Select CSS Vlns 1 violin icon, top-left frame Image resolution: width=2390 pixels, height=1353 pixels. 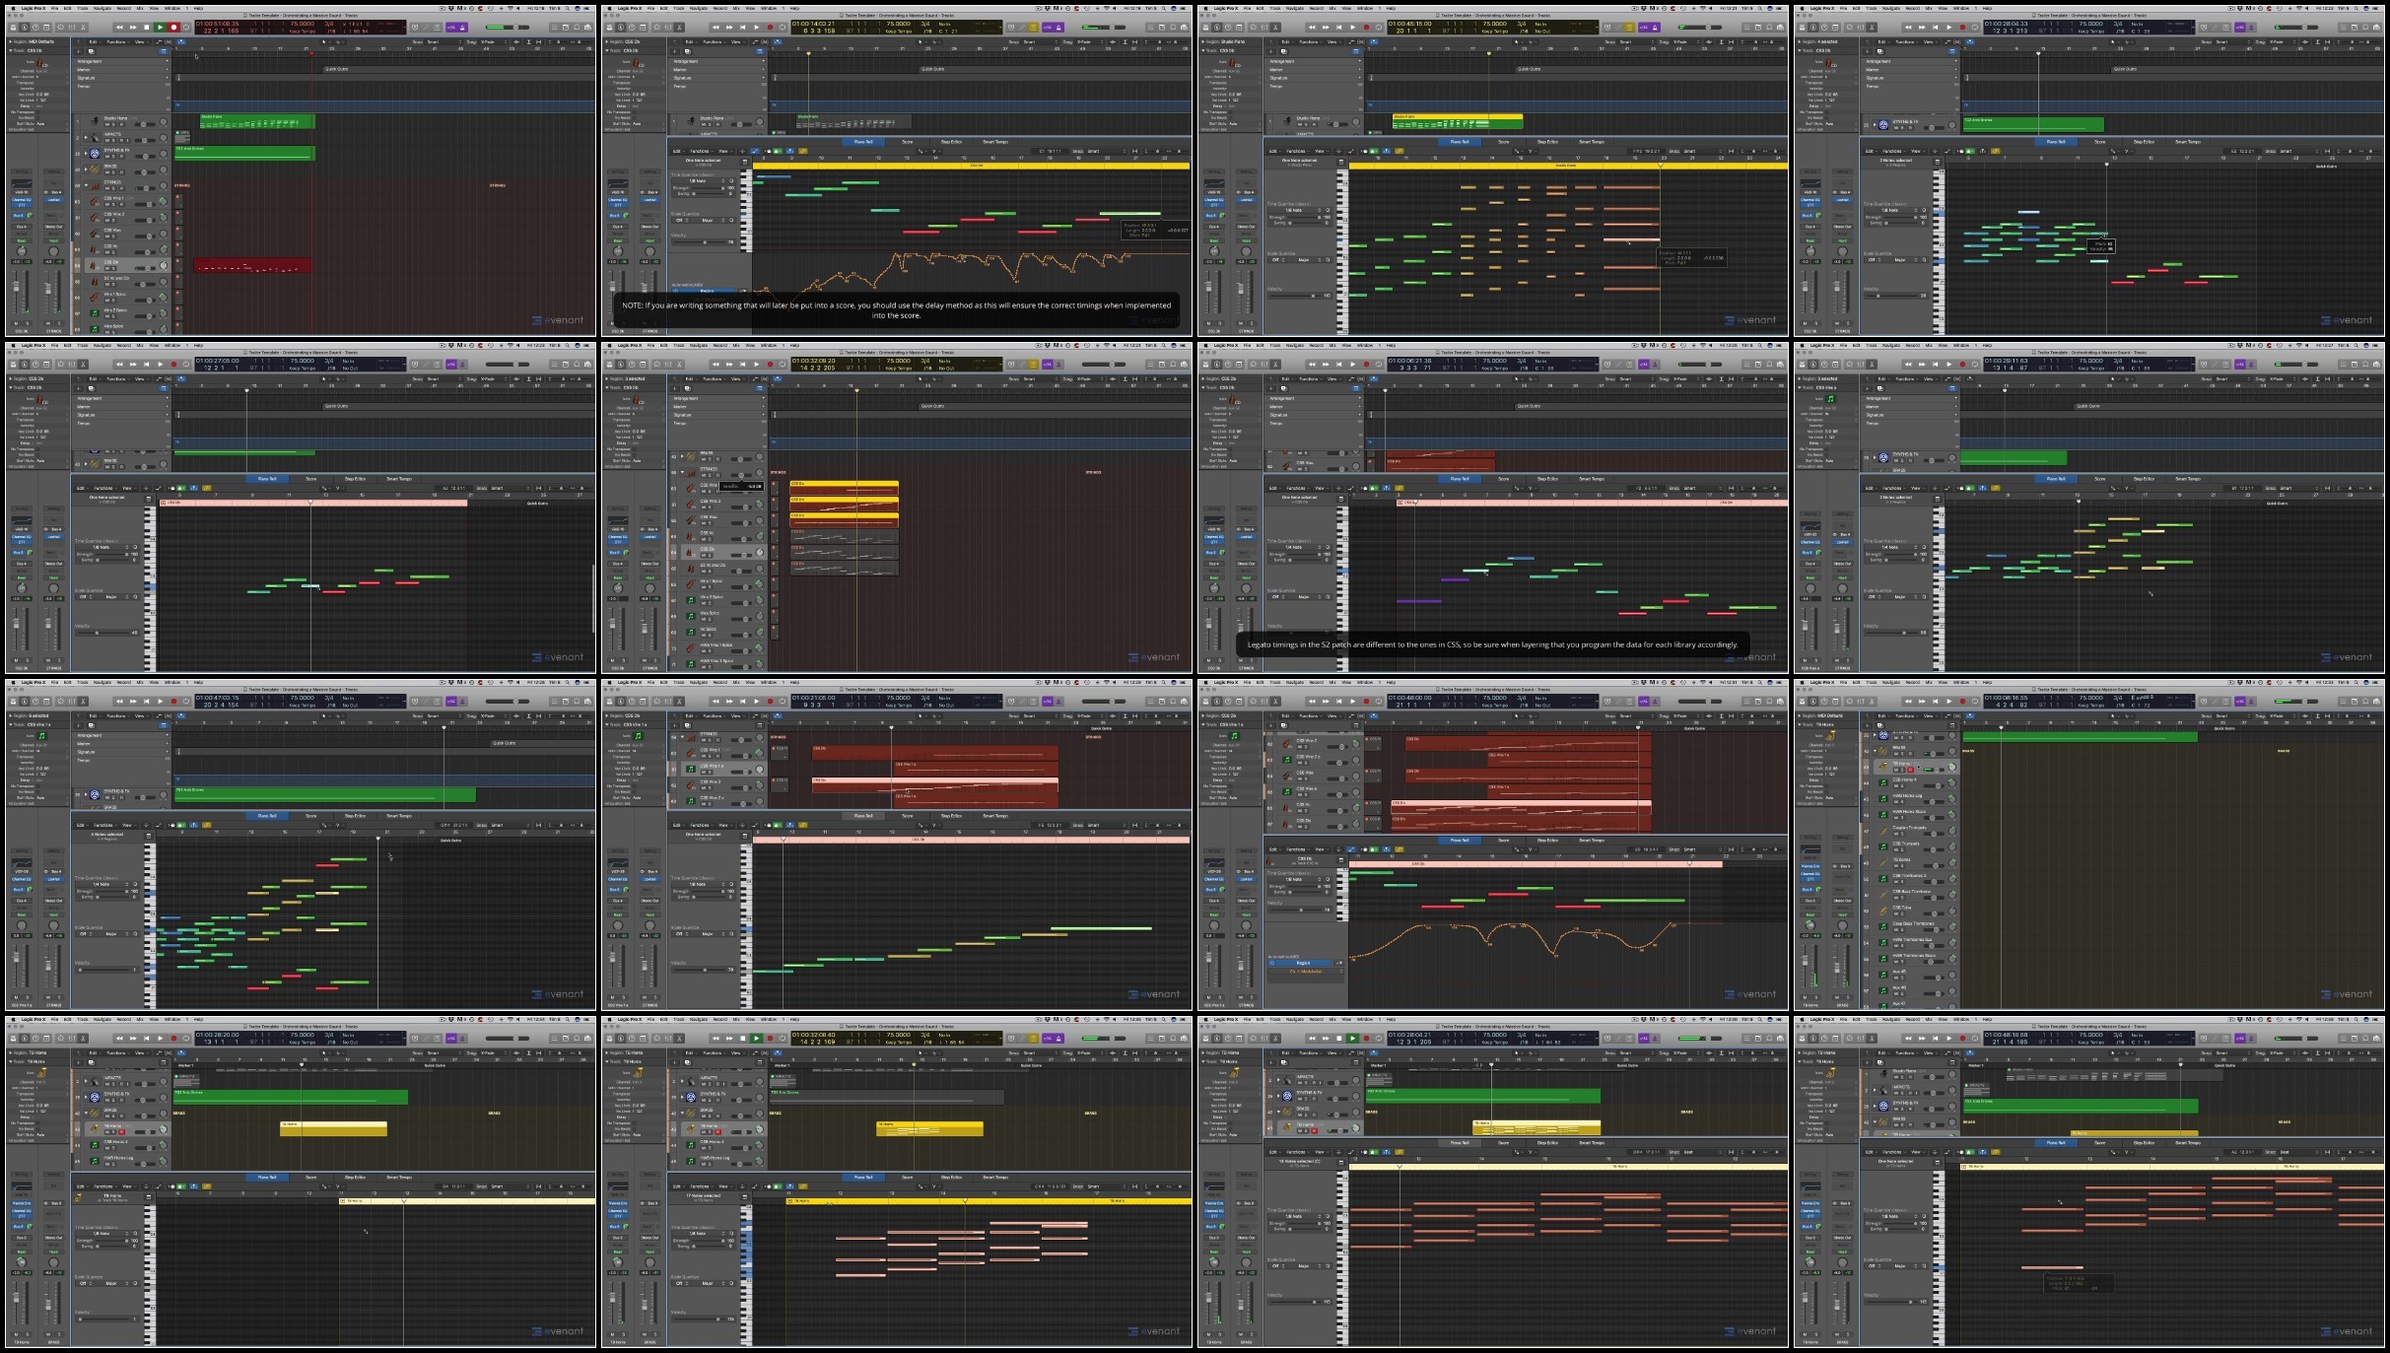pos(95,202)
